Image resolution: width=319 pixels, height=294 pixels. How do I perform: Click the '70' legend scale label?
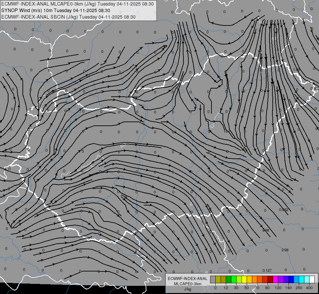click(x=257, y=288)
